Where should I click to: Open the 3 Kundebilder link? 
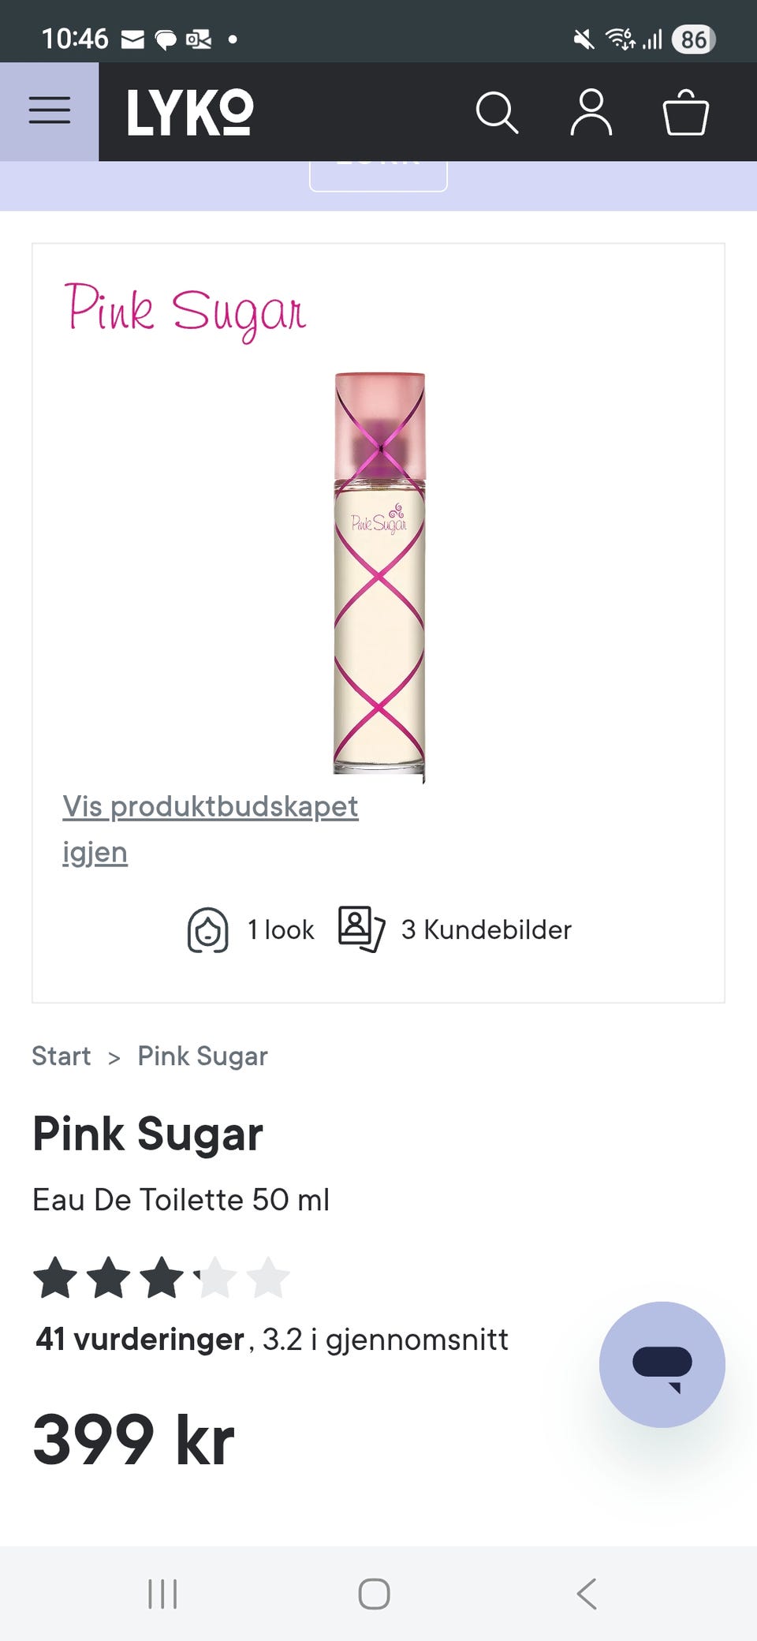point(486,929)
